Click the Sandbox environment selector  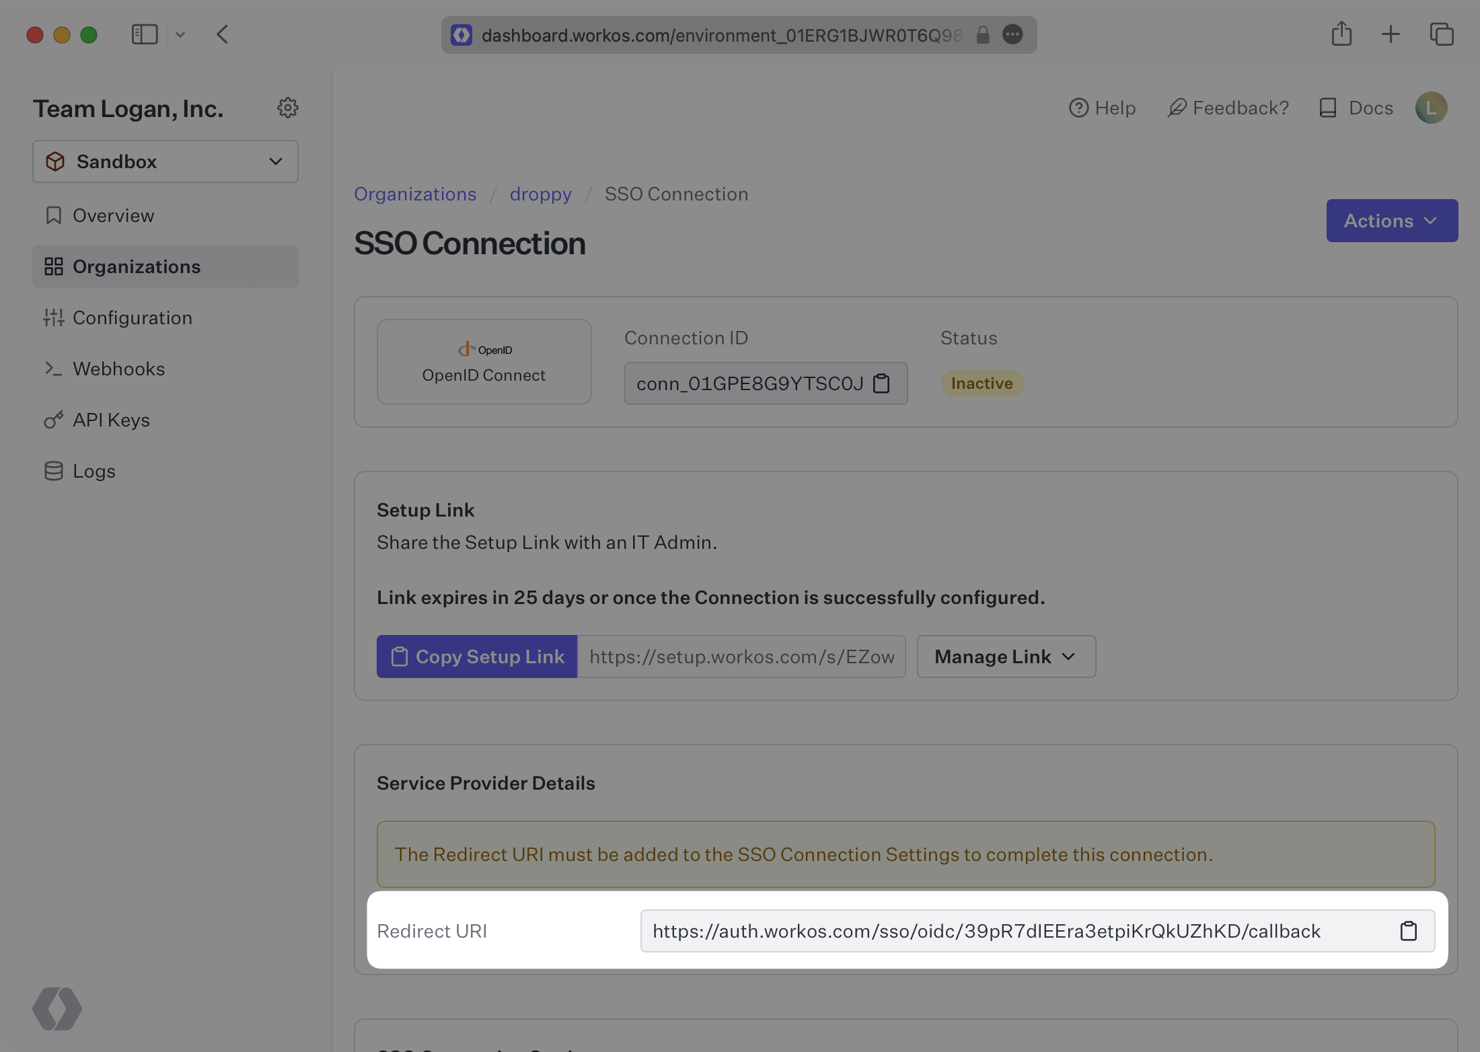point(164,161)
